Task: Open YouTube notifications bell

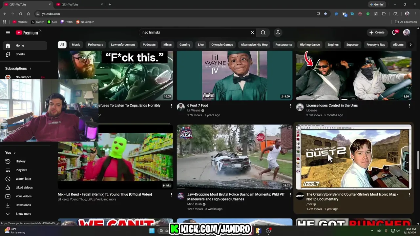Action: [x=394, y=32]
